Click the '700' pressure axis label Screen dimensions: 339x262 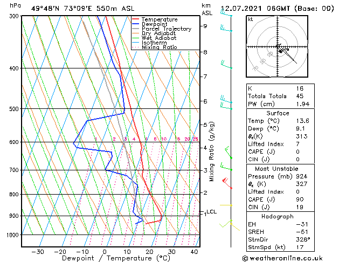pyautogui.click(x=15, y=170)
